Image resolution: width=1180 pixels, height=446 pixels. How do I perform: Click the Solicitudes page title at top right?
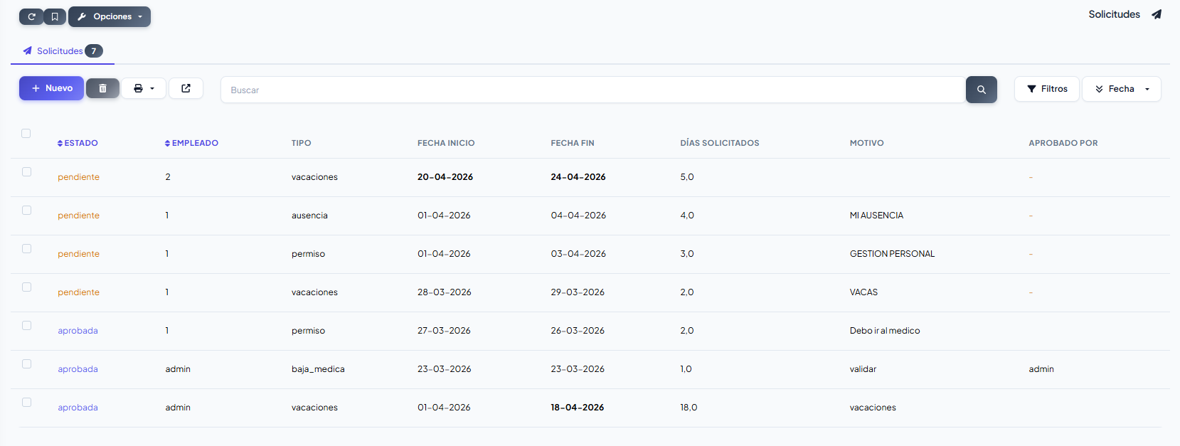pyautogui.click(x=1114, y=14)
